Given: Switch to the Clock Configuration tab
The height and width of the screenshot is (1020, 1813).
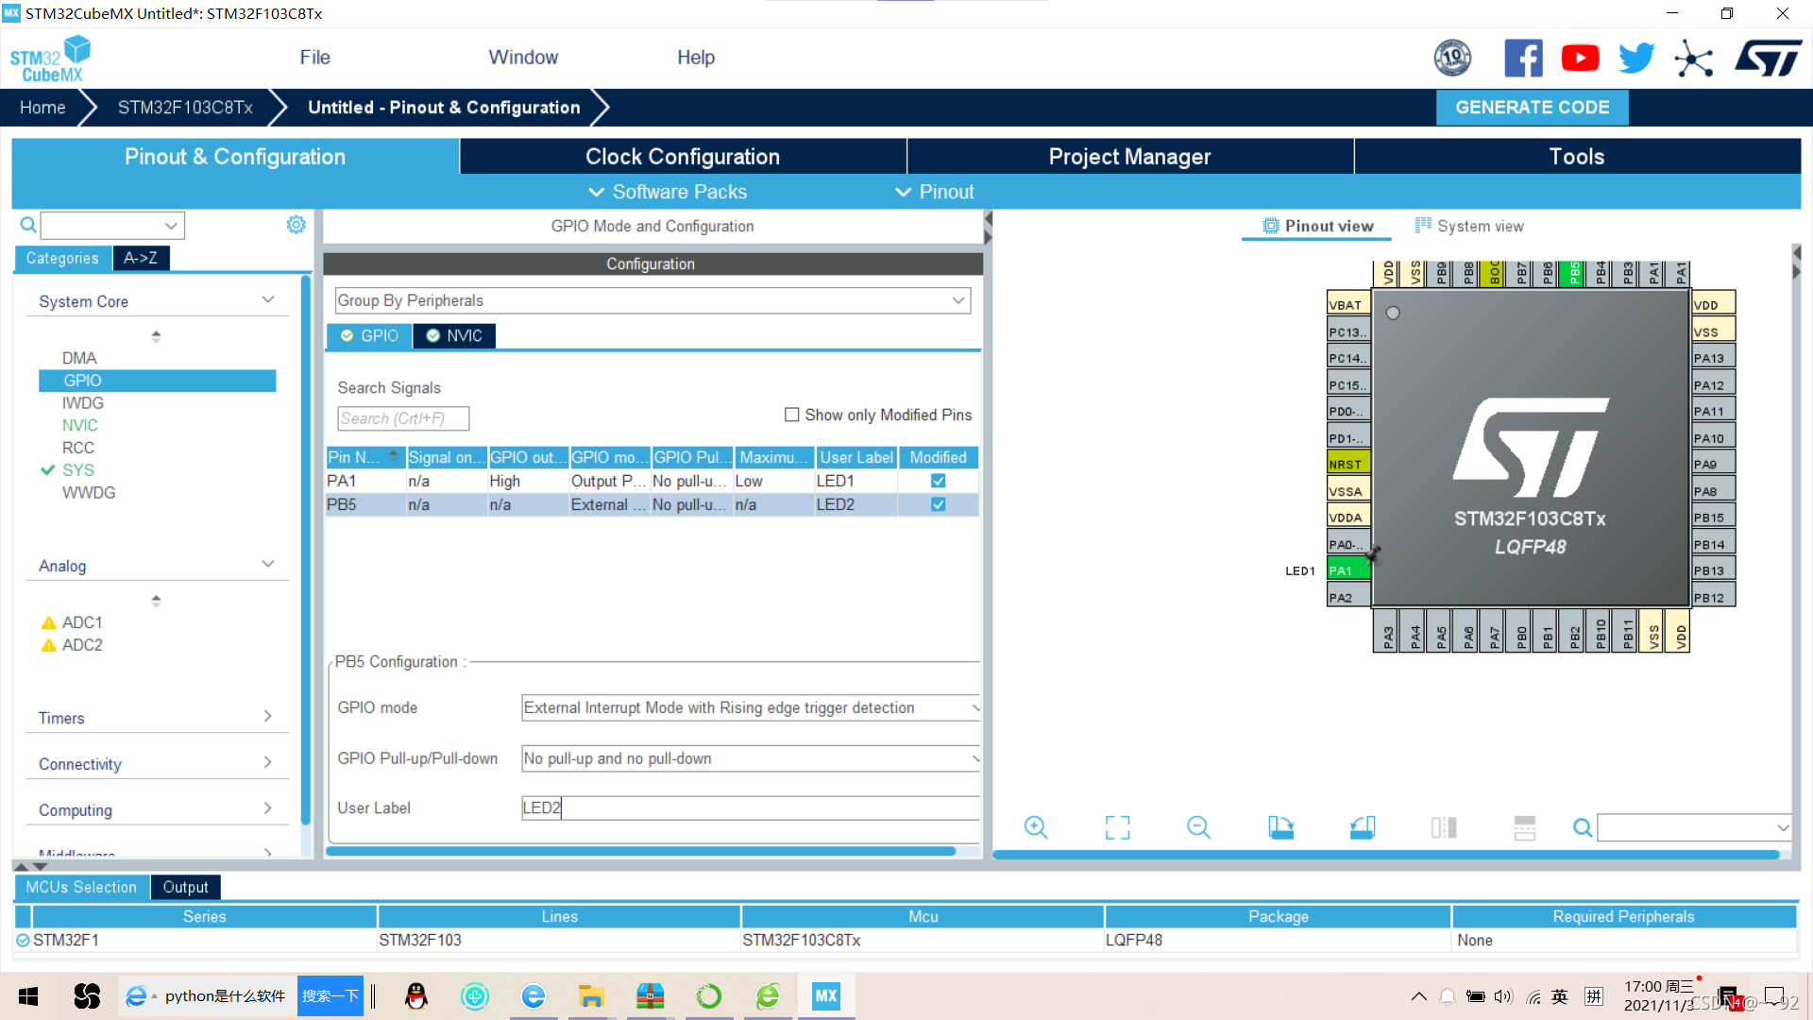Looking at the screenshot, I should [682, 157].
